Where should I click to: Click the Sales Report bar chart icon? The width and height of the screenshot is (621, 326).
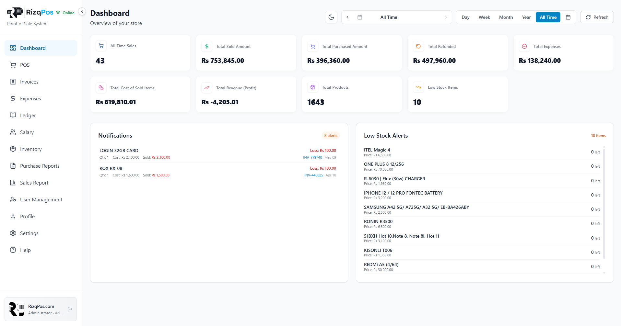point(13,183)
